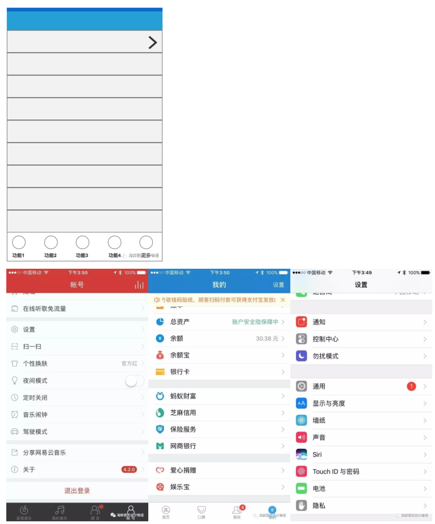
Task: Tap the alarm icon beside 音乐闹钟
Action: 14,414
